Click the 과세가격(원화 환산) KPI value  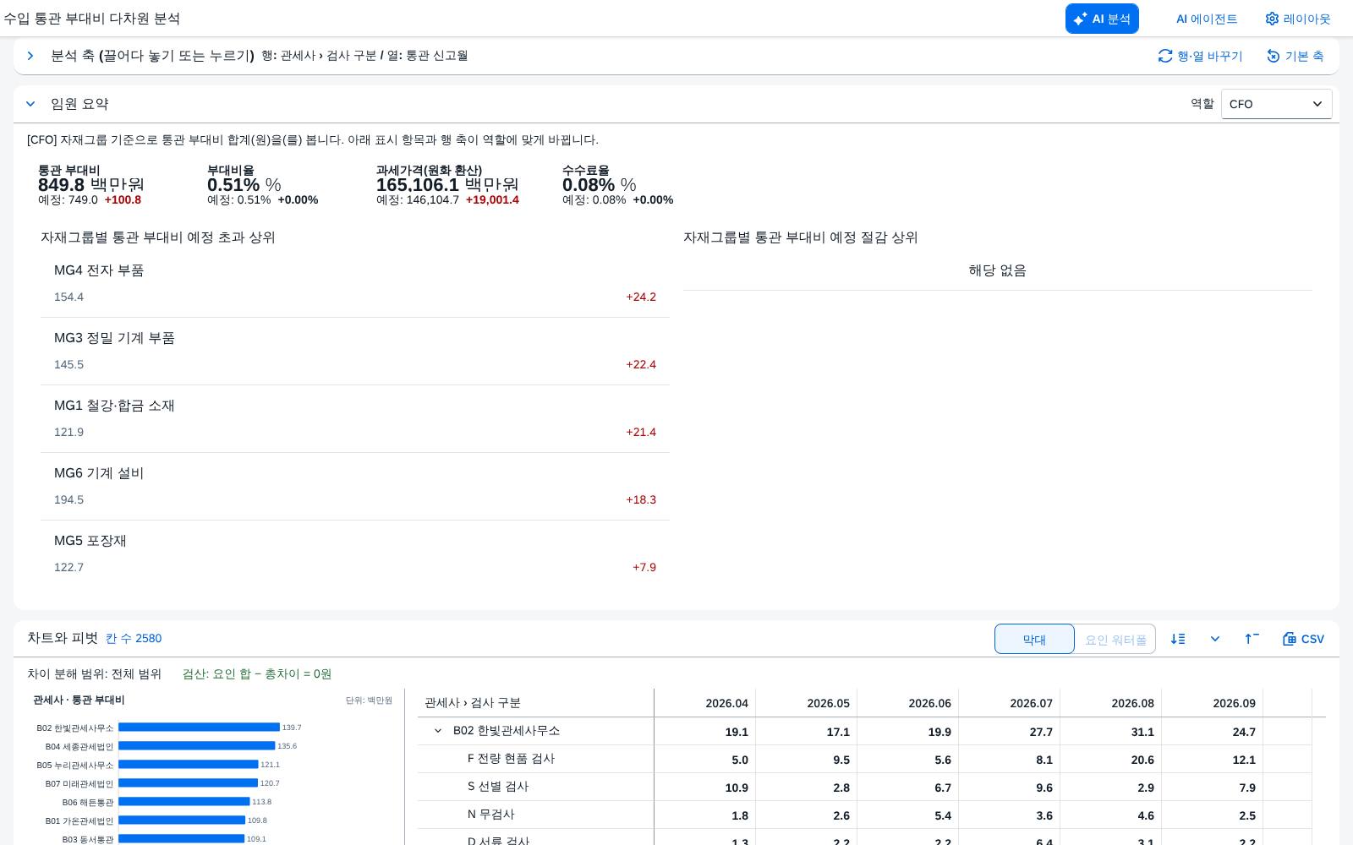447,185
